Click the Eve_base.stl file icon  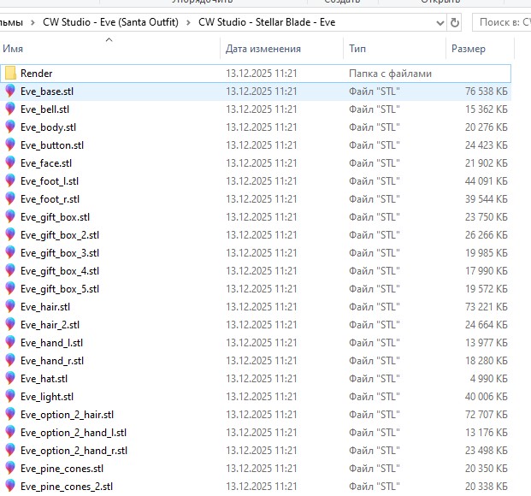click(10, 92)
